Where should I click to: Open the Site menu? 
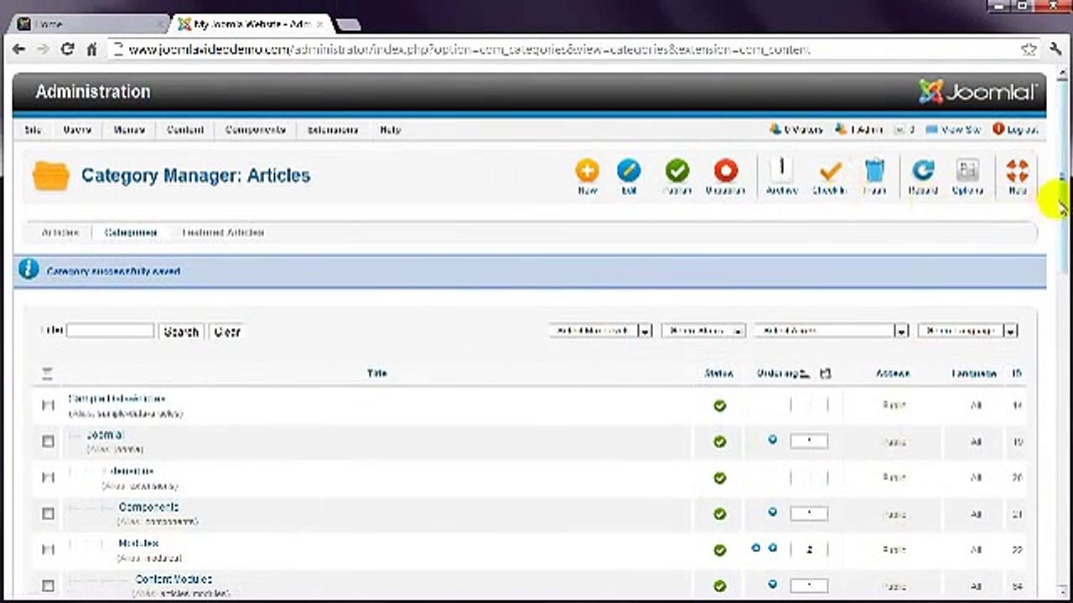[x=33, y=130]
